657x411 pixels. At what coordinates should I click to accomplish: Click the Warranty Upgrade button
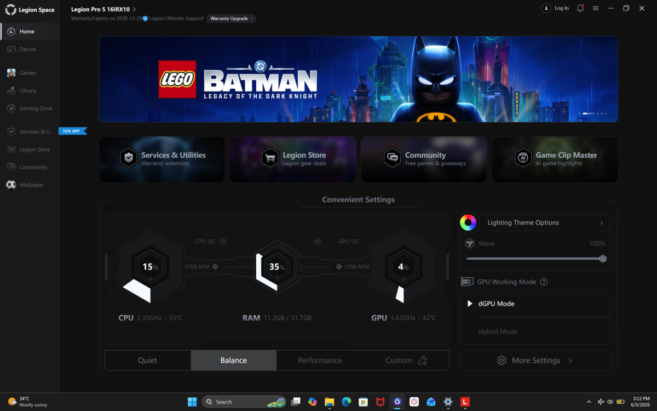click(232, 18)
